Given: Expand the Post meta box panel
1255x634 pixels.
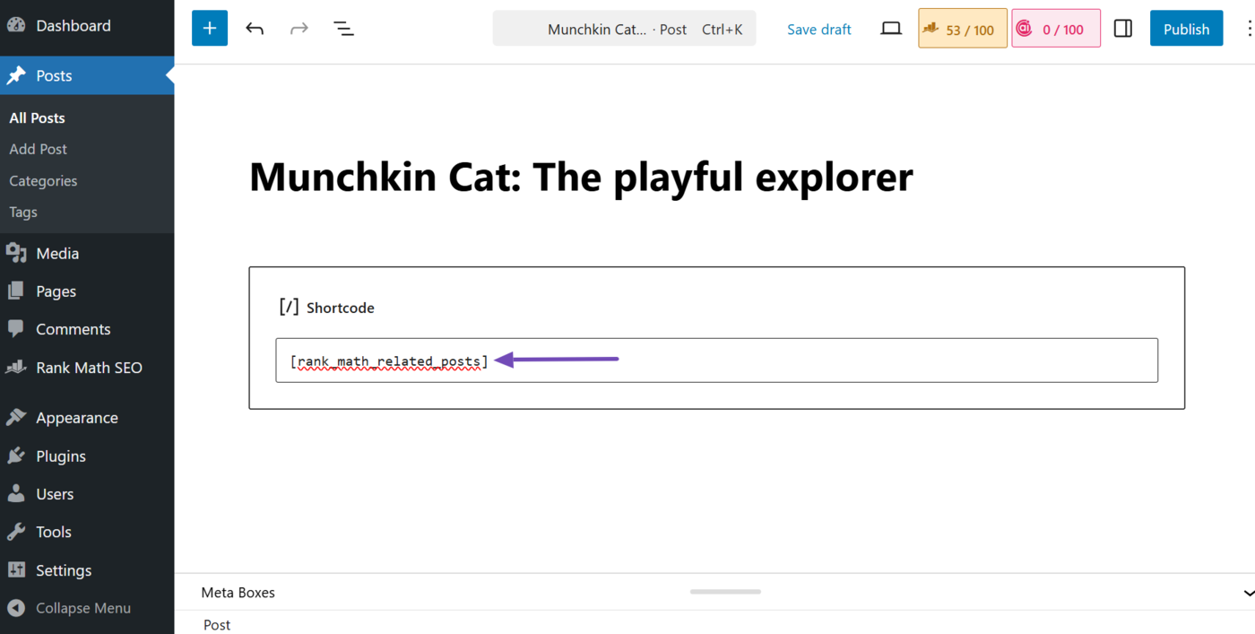Looking at the screenshot, I should pyautogui.click(x=217, y=624).
